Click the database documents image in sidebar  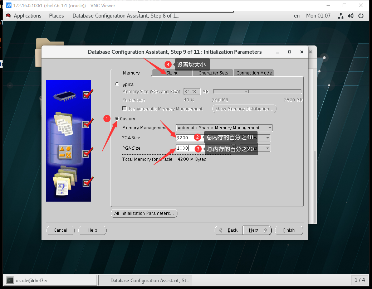(64, 124)
